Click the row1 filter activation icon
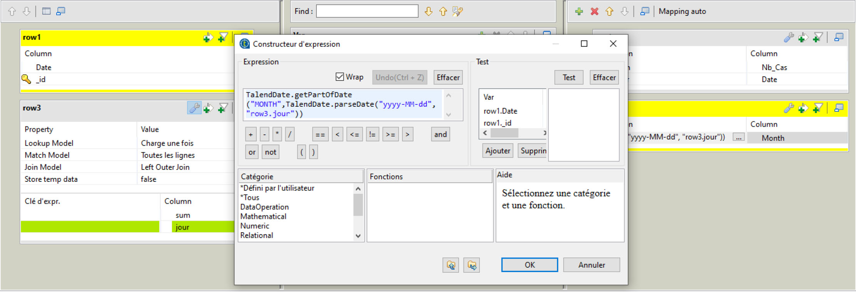 pos(223,37)
